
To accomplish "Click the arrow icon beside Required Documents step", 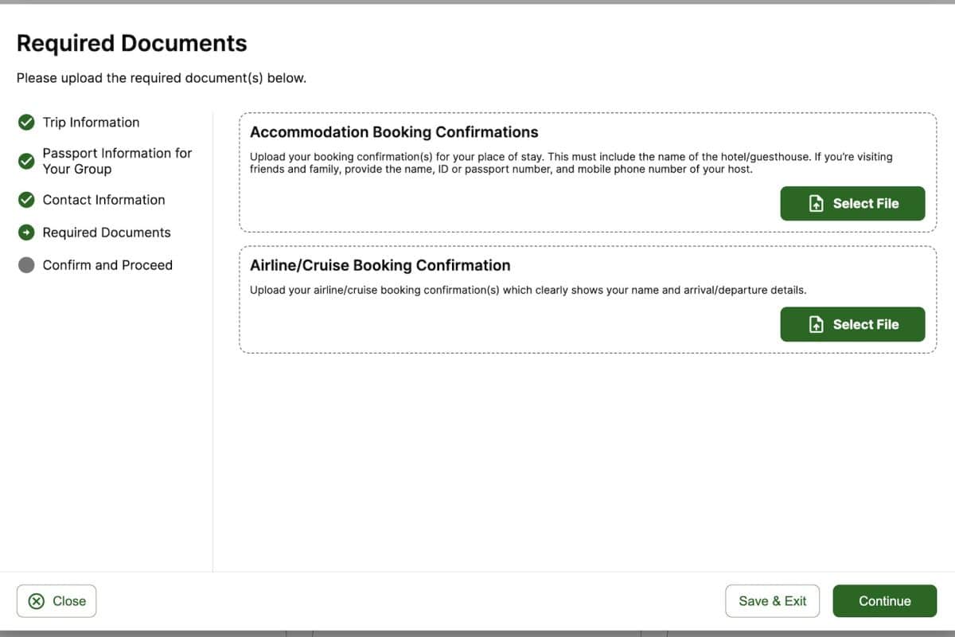I will pos(26,233).
